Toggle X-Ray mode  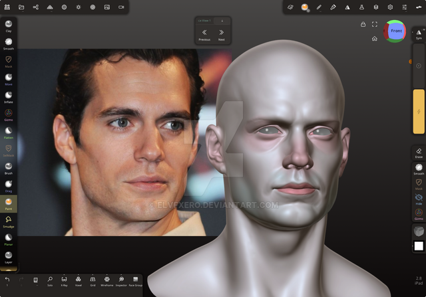tap(64, 281)
